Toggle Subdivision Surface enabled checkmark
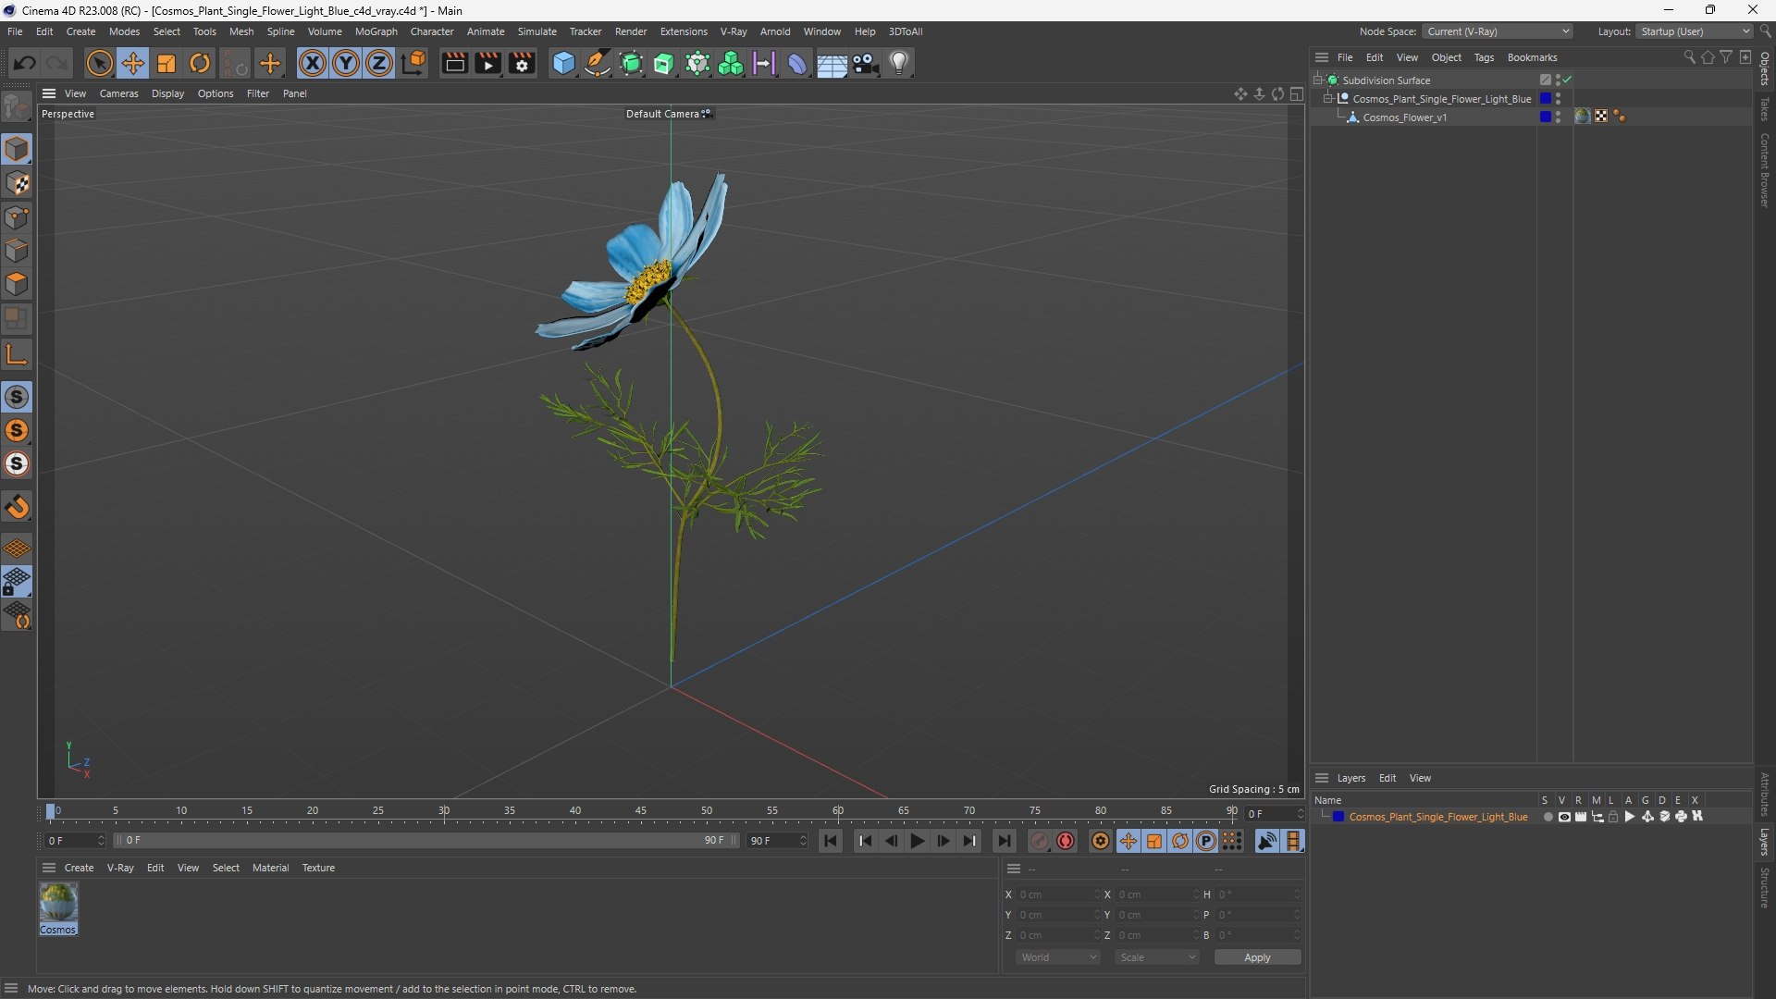The height and width of the screenshot is (999, 1776). pyautogui.click(x=1568, y=80)
